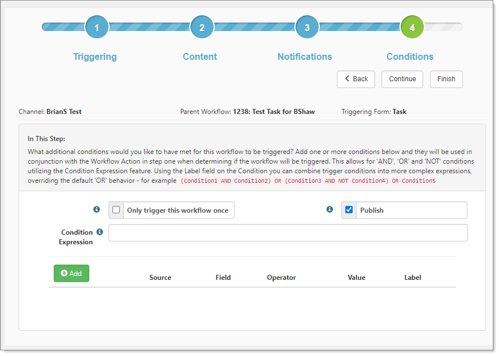This screenshot has height=356, width=499.
Task: Click step 3 circle in wizard
Action: 307,27
